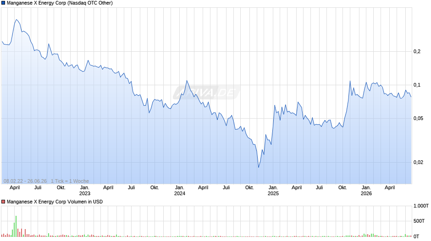Viewport: 431px width, 241px height.
Task: Click the '1 Tick = 1 Woche' label
Action: coord(70,181)
